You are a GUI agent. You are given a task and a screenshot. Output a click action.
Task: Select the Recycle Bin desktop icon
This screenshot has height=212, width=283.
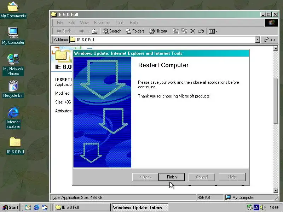pos(13,89)
